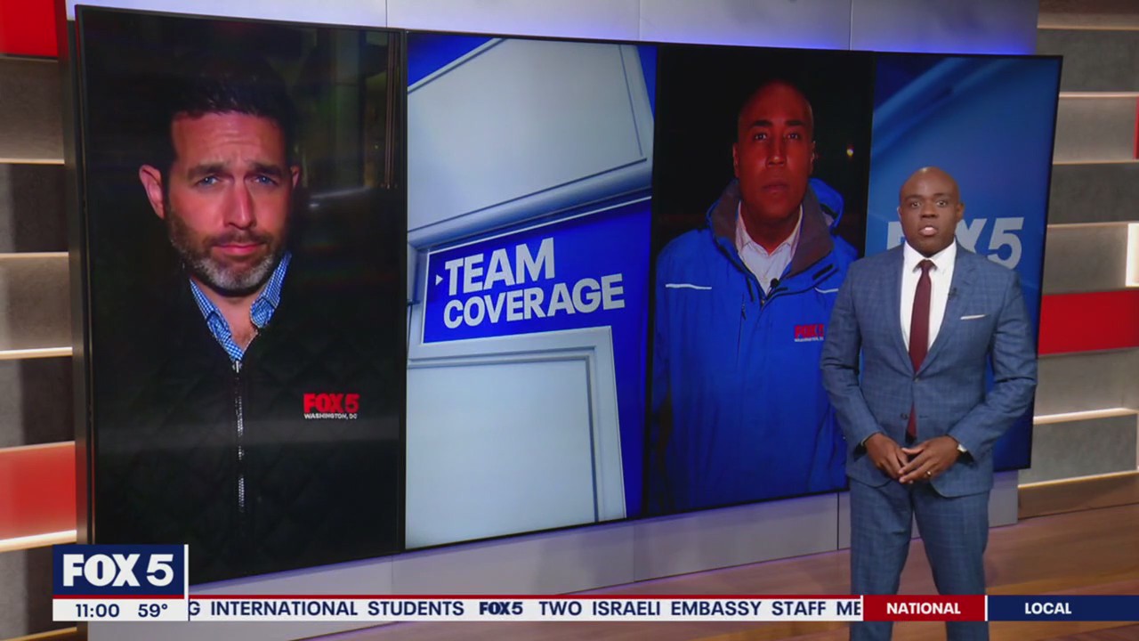The width and height of the screenshot is (1139, 641).
Task: Click the "TEAM COVERAGE" title graphic
Action: (x=534, y=283)
